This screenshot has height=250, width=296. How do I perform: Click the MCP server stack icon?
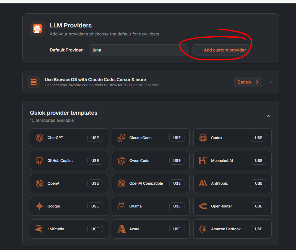[34, 82]
